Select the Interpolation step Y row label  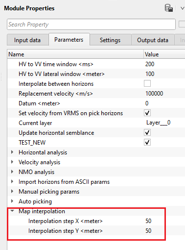tap(66, 231)
